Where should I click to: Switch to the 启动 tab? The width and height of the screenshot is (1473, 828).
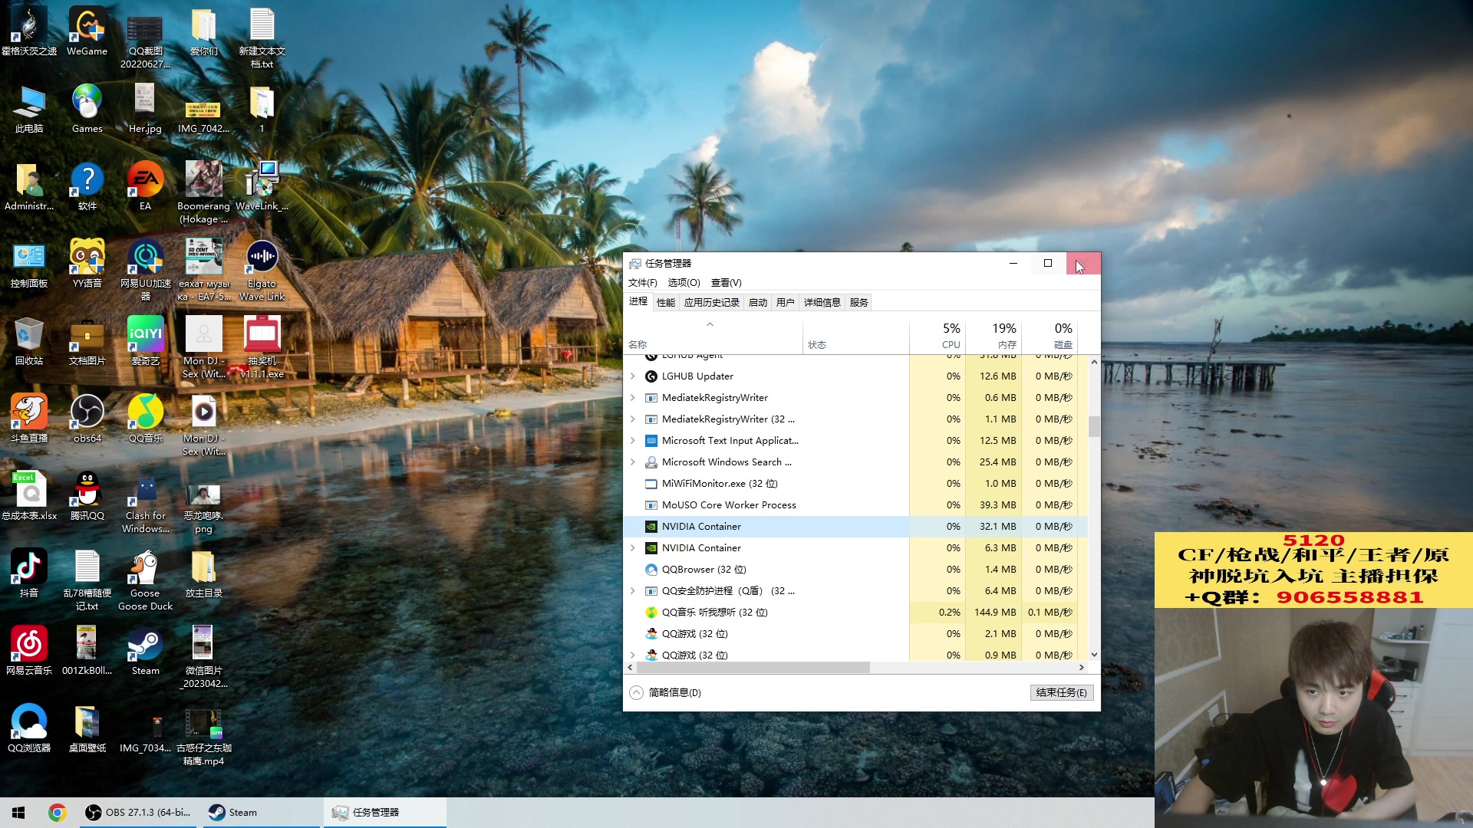[x=758, y=302]
